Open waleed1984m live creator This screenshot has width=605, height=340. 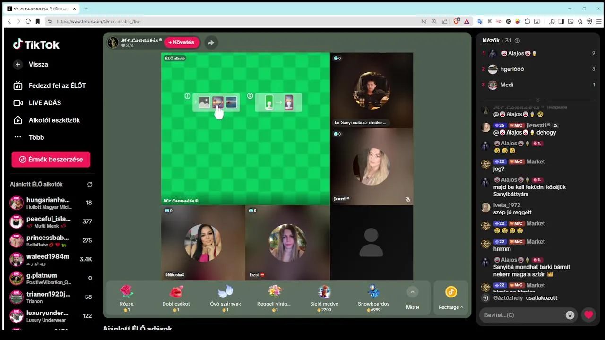[x=51, y=259]
